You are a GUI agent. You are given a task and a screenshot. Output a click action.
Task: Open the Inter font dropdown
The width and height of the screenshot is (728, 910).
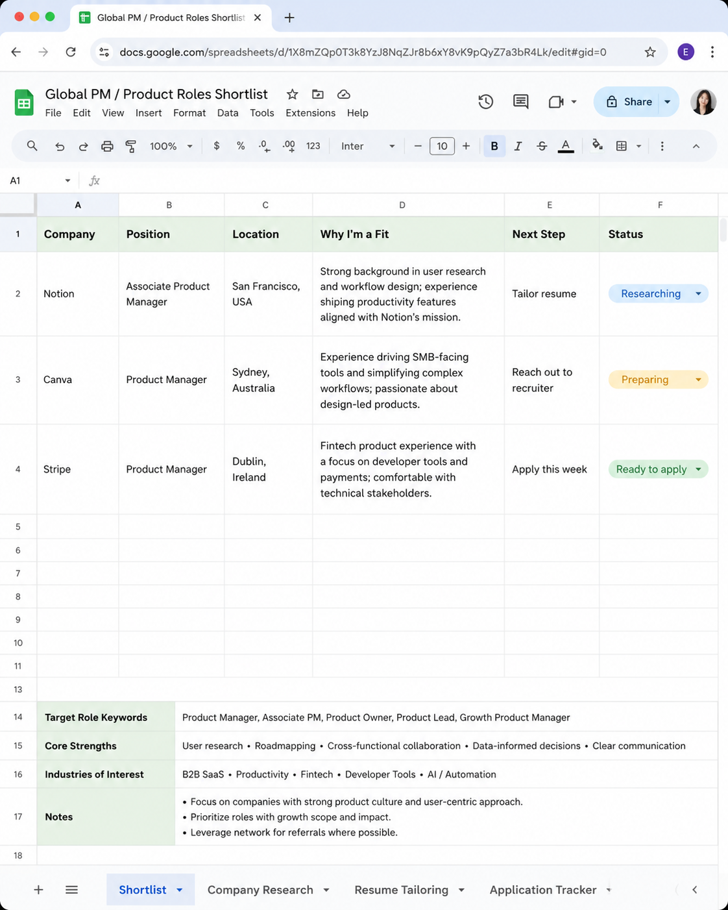tap(368, 146)
